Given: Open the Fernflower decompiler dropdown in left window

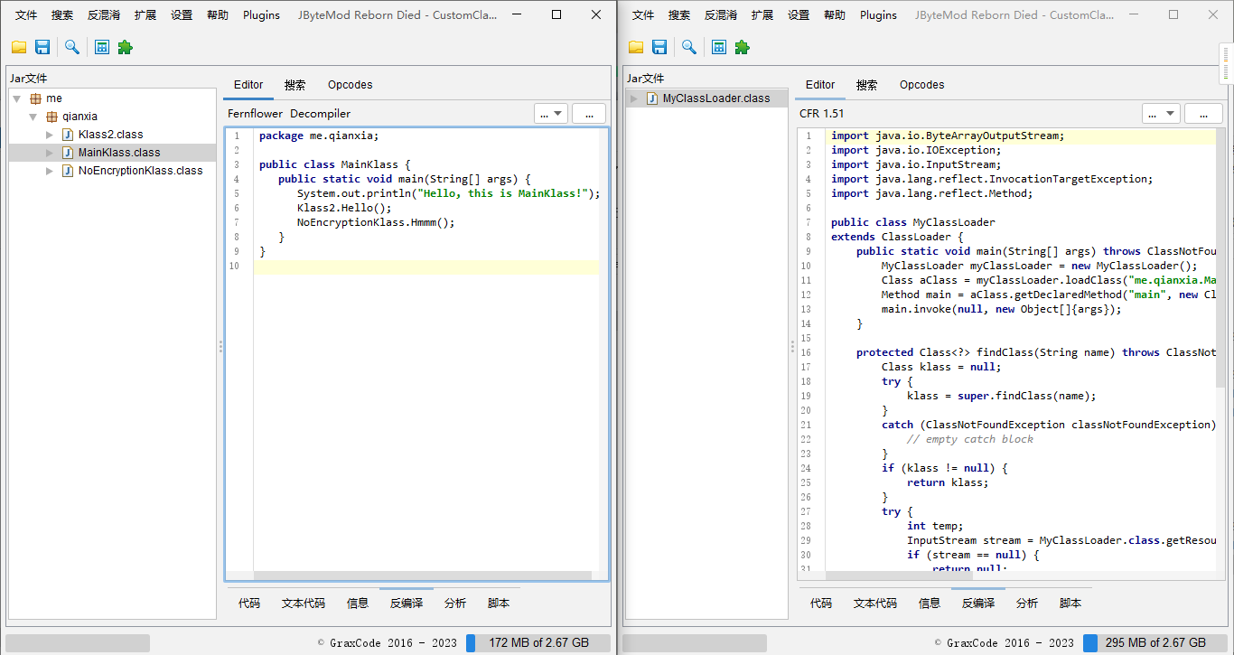Looking at the screenshot, I should click(x=550, y=114).
